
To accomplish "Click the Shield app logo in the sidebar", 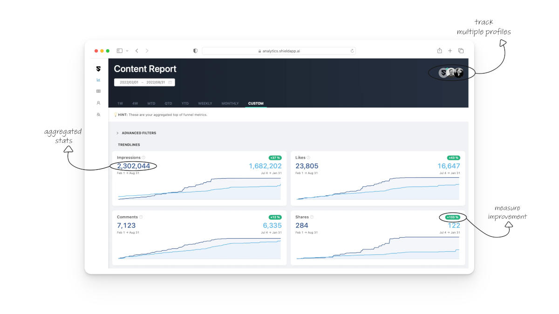I will [x=98, y=69].
